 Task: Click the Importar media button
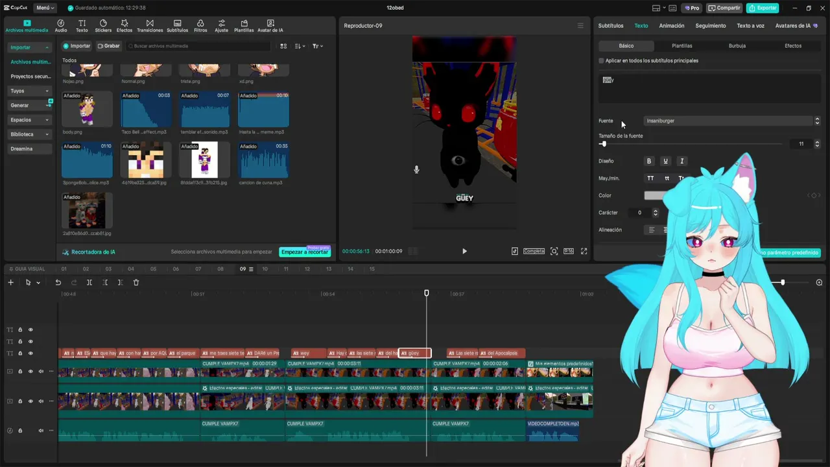[x=77, y=46]
